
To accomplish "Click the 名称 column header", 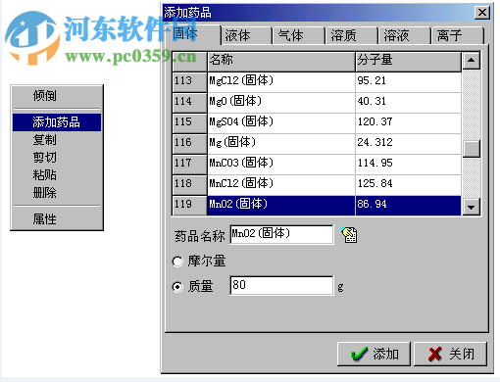I will tap(281, 61).
